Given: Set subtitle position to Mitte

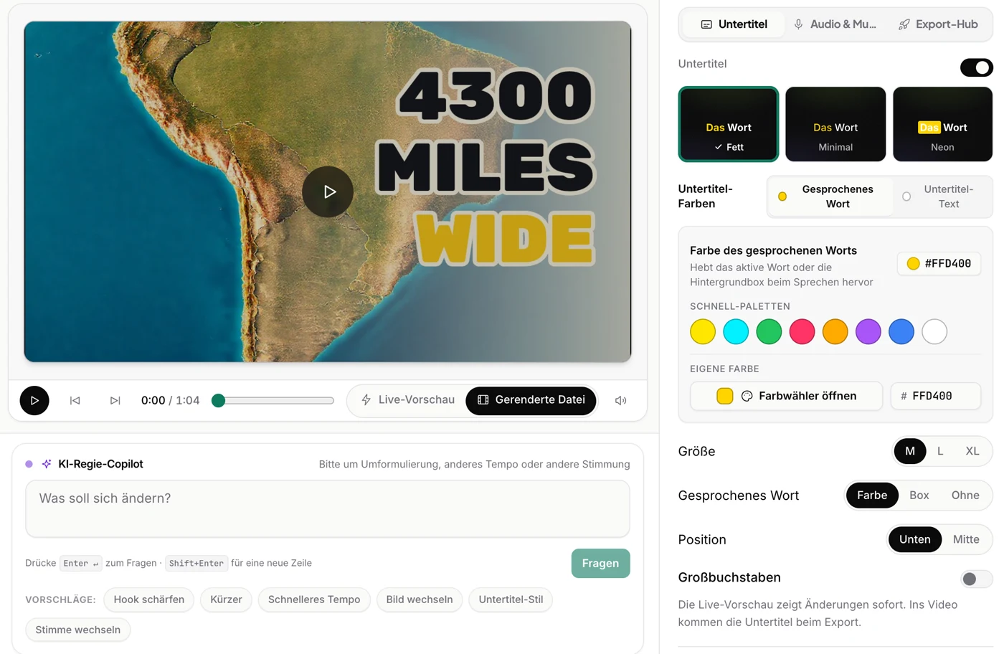Looking at the screenshot, I should (966, 539).
